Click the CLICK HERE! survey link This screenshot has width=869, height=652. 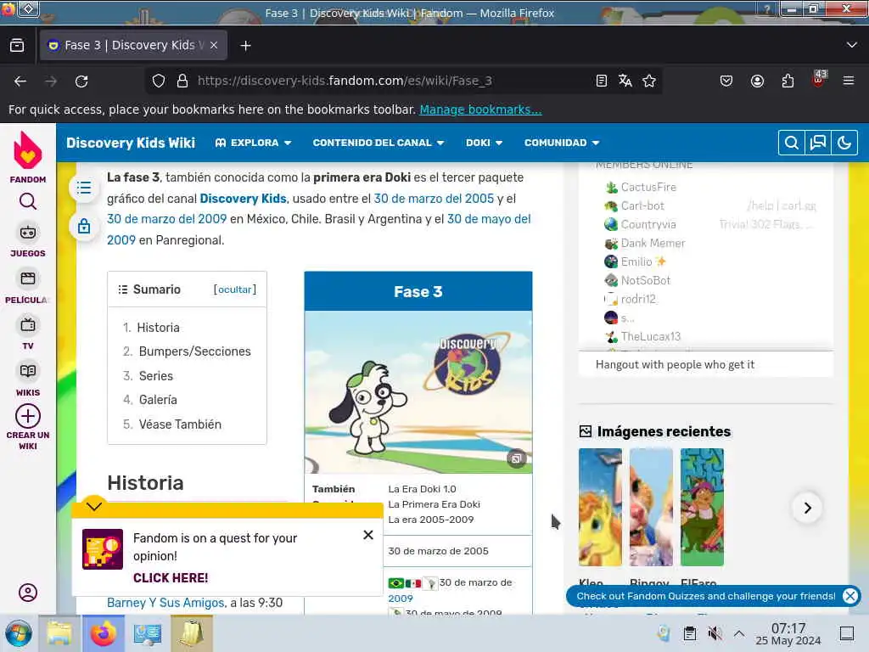pos(171,577)
